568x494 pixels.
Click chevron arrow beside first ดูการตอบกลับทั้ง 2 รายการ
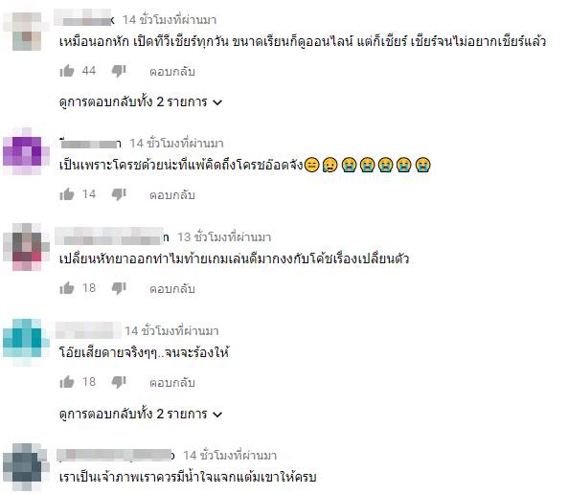click(217, 102)
